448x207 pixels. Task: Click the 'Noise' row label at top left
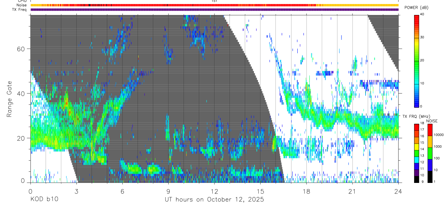[22, 5]
